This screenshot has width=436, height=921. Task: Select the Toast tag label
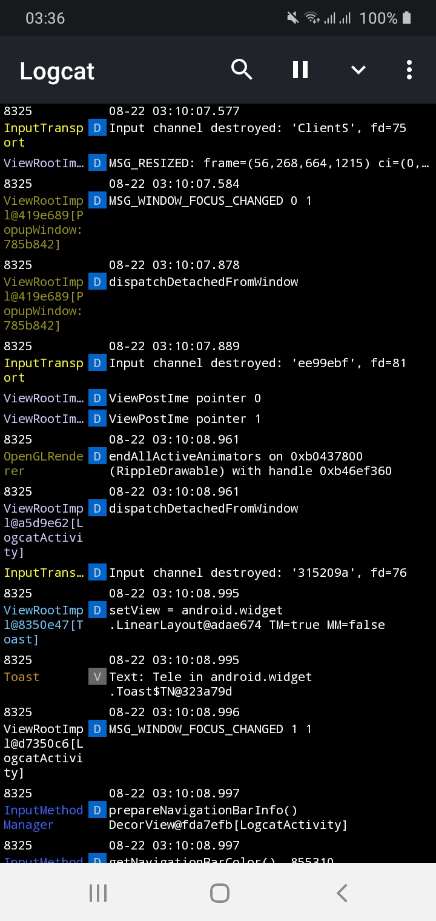pos(21,676)
